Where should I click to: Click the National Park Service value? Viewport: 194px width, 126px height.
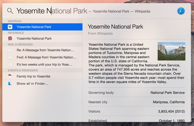pyautogui.click(x=167, y=93)
